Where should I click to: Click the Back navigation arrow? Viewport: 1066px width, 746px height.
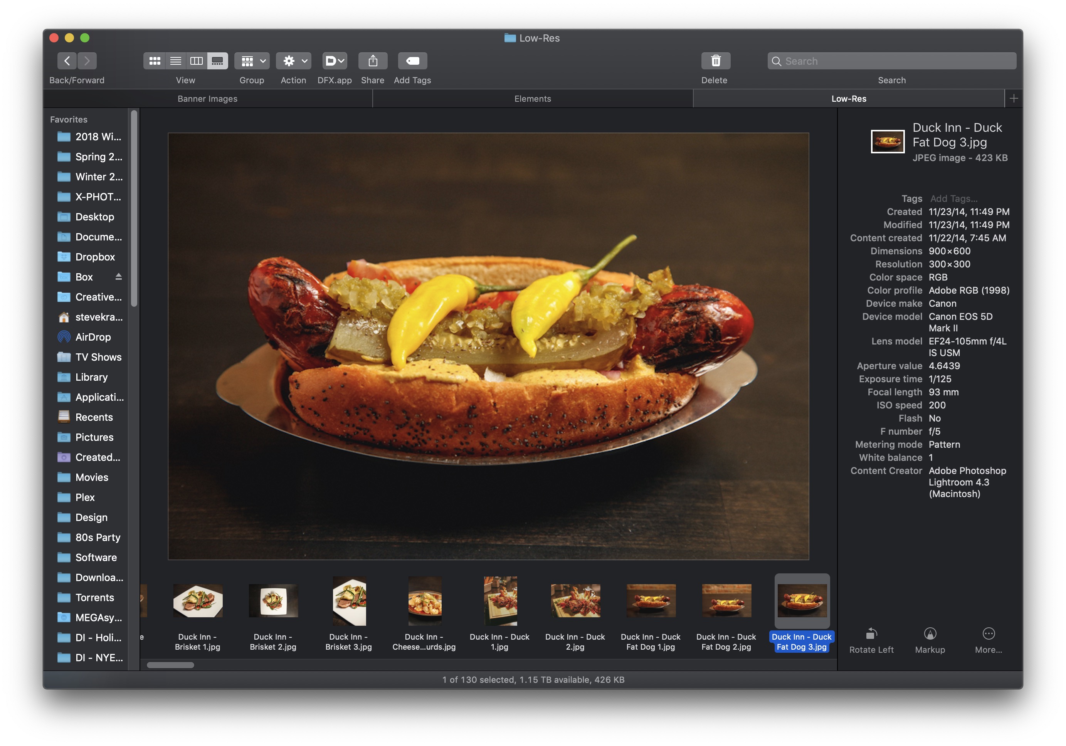67,61
